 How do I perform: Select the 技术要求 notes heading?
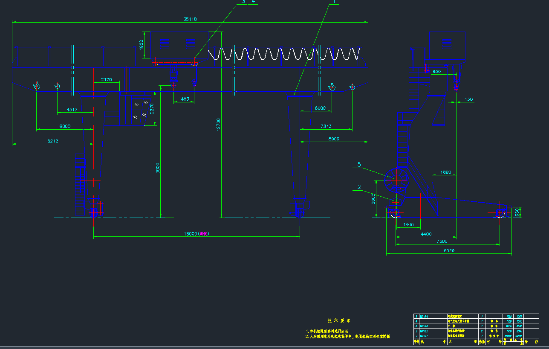pos(339,320)
